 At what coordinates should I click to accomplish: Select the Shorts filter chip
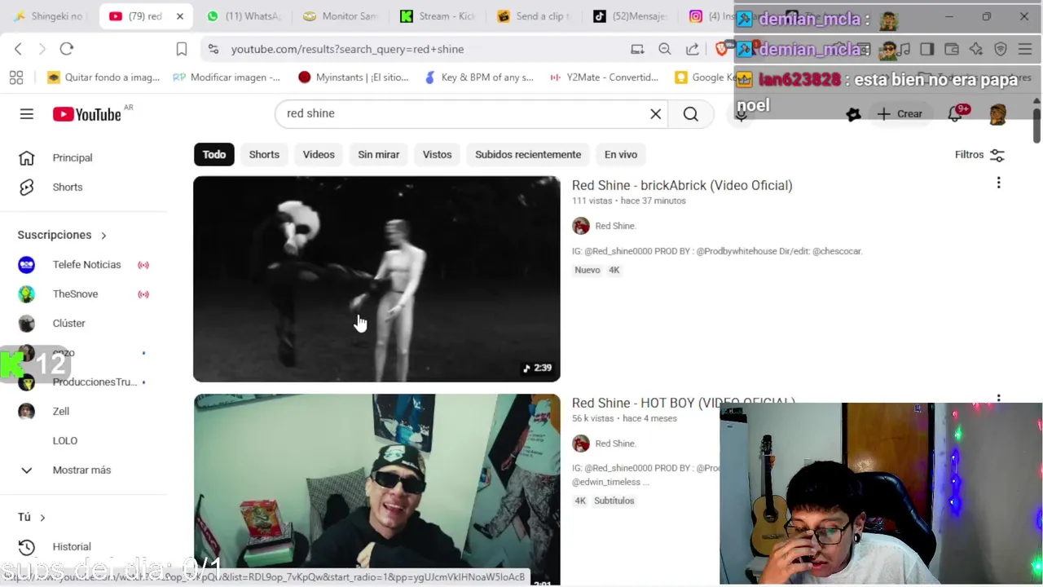point(264,154)
